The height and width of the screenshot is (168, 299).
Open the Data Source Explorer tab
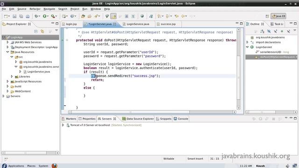[x=138, y=119]
